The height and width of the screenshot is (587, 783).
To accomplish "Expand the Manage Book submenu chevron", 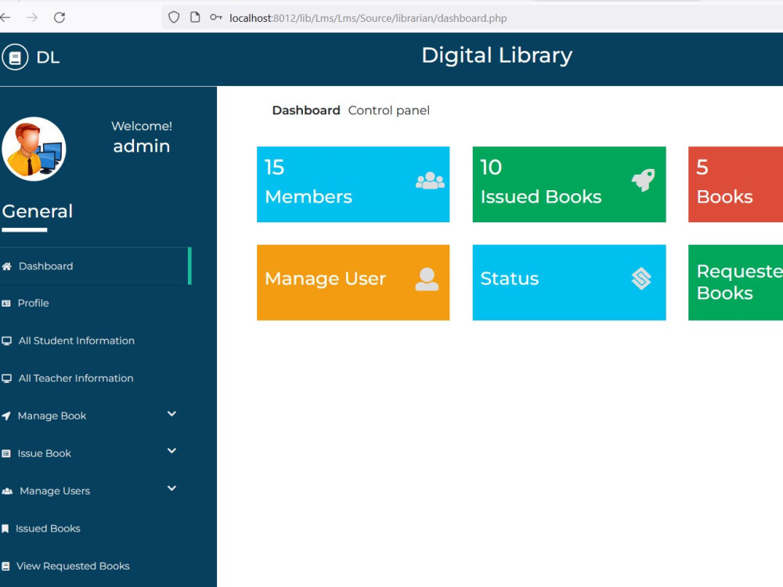I will pyautogui.click(x=171, y=414).
